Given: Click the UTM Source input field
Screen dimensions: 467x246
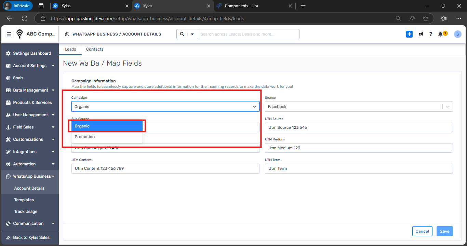Looking at the screenshot, I should [359, 127].
